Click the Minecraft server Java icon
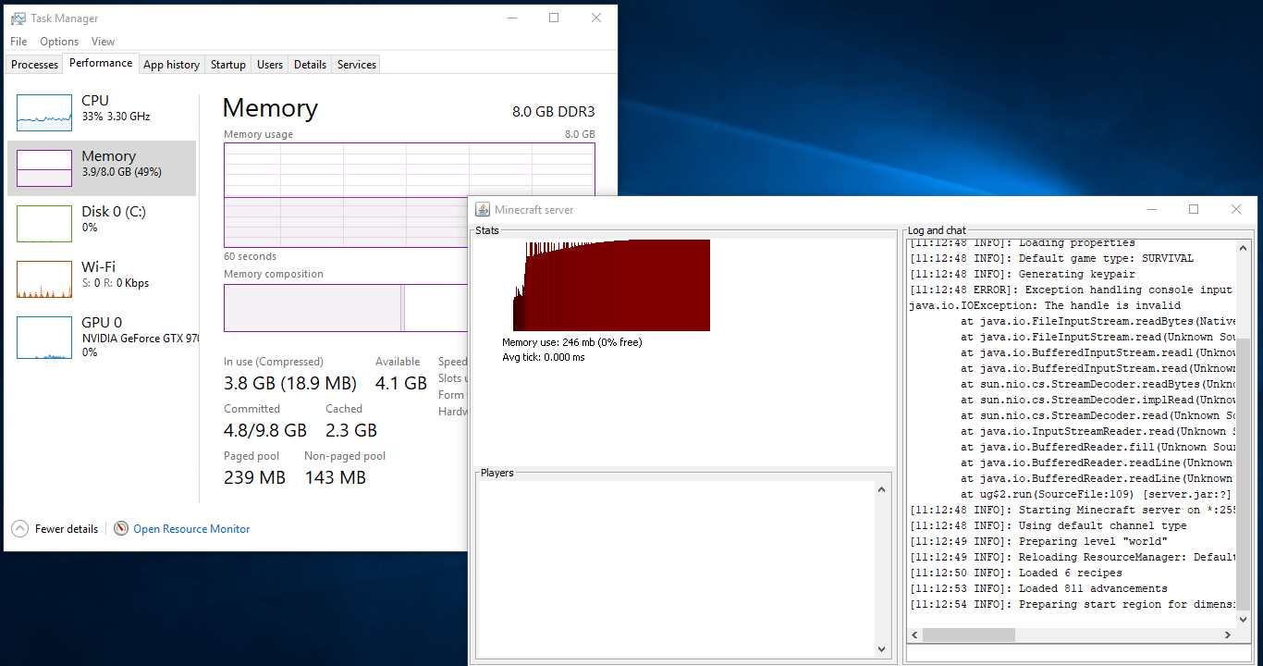This screenshot has height=666, width=1263. pos(483,210)
